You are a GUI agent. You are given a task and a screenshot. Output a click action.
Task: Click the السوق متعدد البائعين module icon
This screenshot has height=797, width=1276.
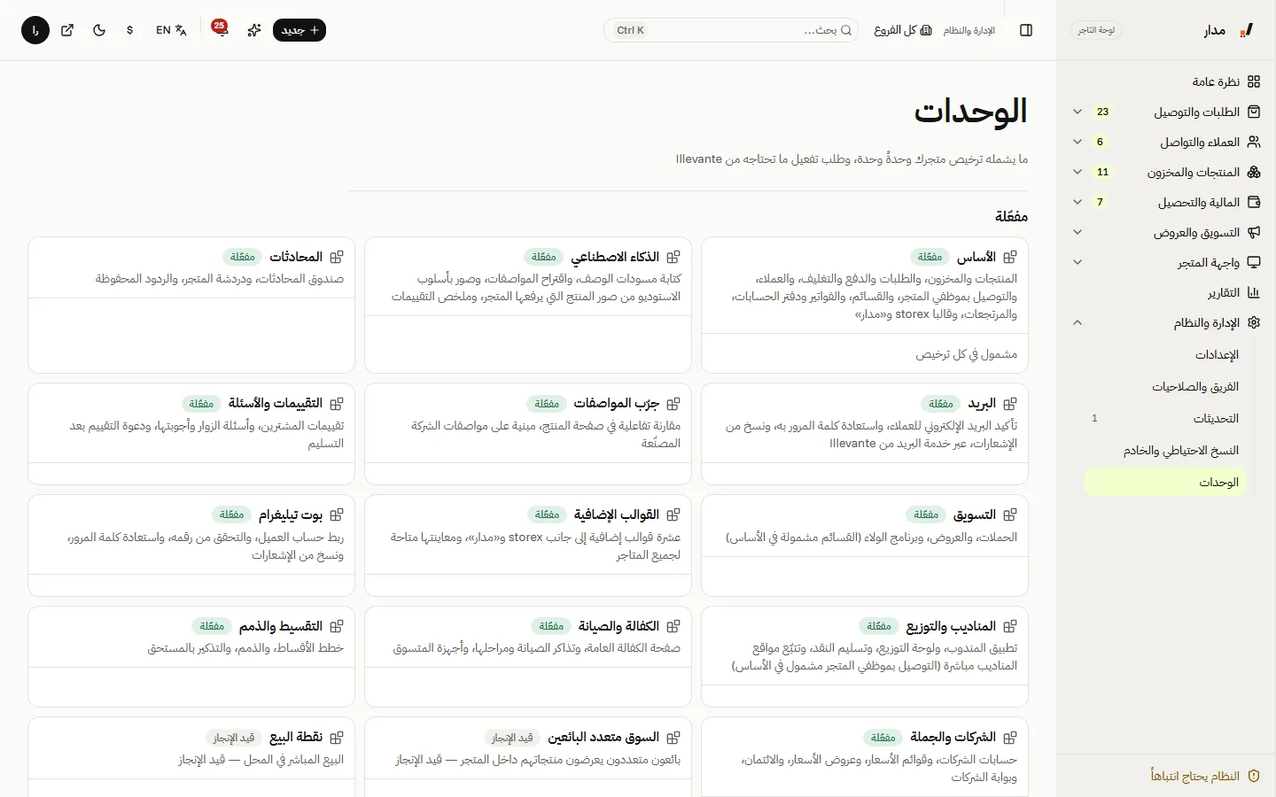click(673, 738)
